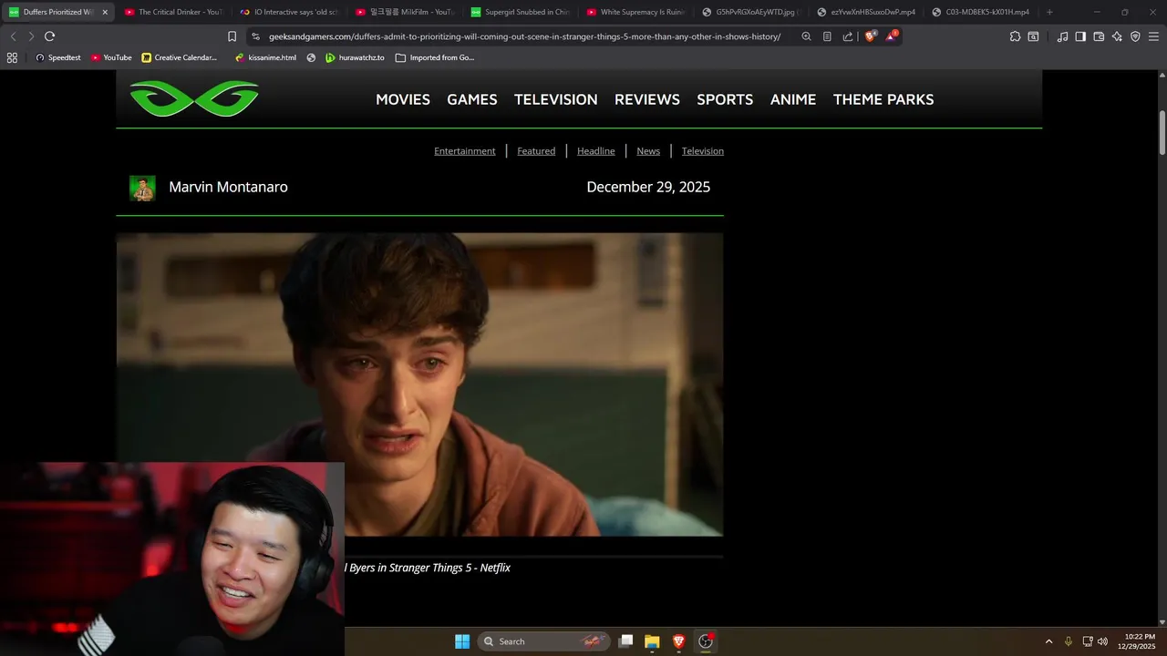Open the apps grid icon in bookmarks bar
1167x656 pixels.
coord(12,57)
